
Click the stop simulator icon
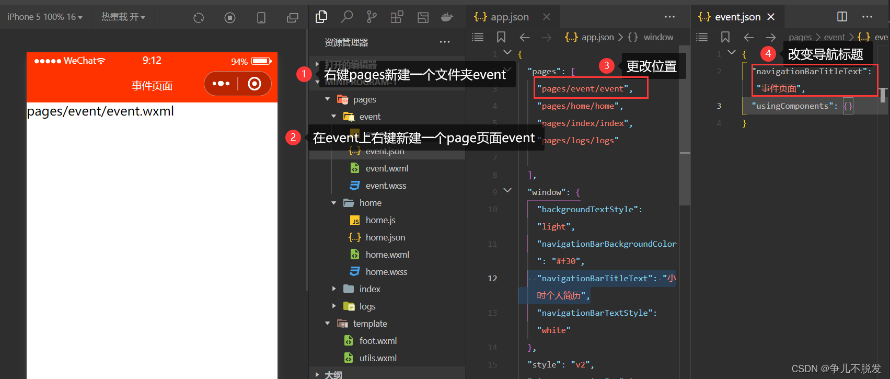(230, 18)
